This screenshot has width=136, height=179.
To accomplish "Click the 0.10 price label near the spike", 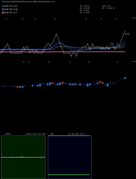I will tap(127, 34).
